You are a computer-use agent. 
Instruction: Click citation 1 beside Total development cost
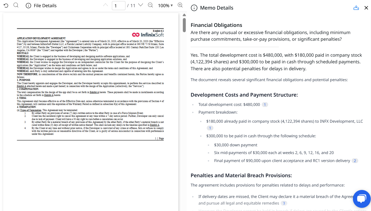click(265, 105)
